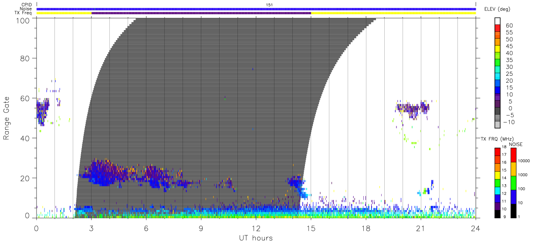Click x-axis tick label 15
Image resolution: width=535 pixels, height=247 pixels.
tap(311, 228)
